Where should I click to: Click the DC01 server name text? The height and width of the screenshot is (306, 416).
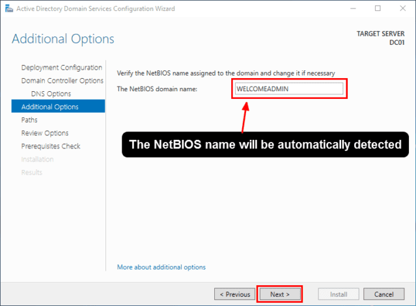[397, 42]
